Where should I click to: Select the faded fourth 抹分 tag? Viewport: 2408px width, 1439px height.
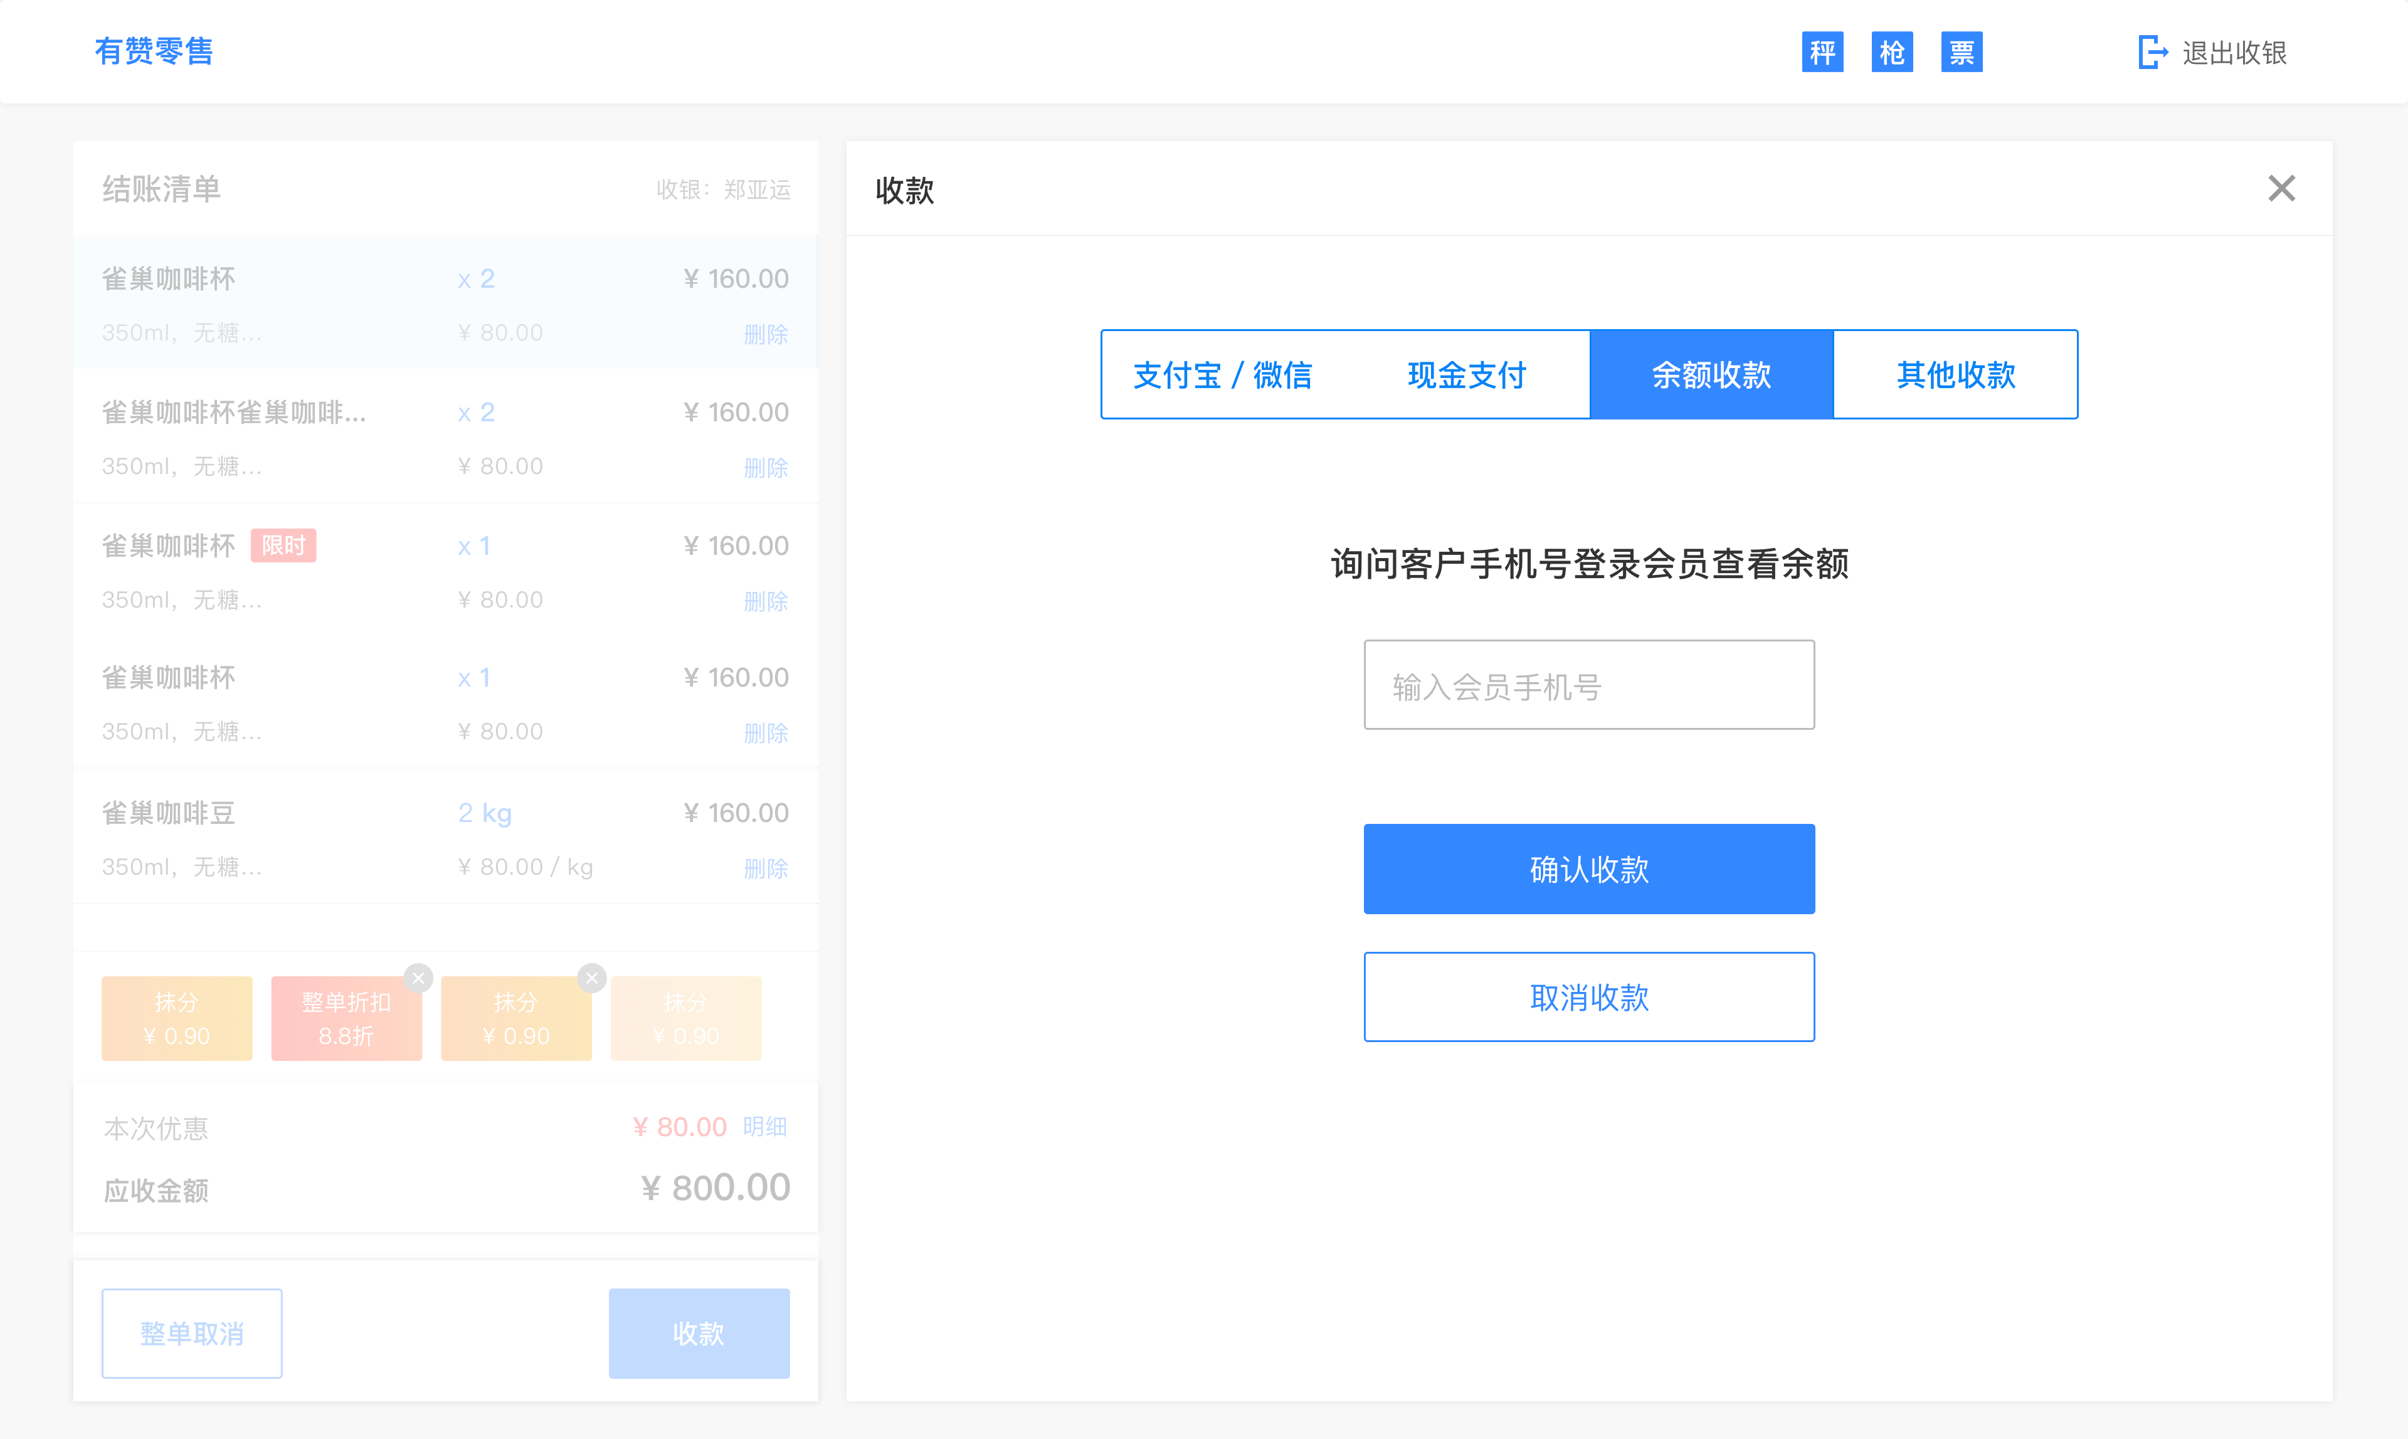point(685,1018)
